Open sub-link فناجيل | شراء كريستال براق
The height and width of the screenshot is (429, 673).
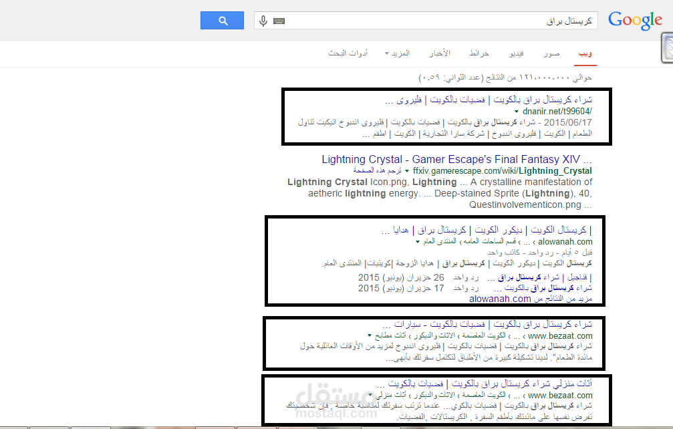coord(539,277)
